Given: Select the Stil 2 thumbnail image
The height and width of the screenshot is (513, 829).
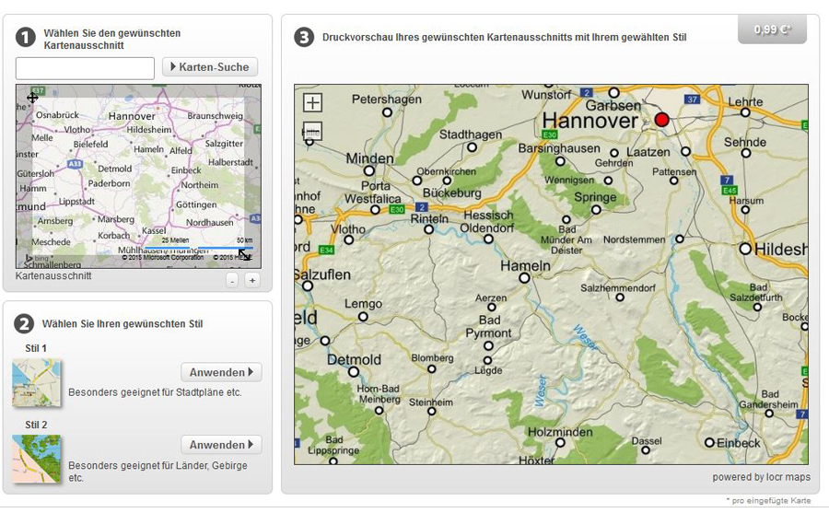Looking at the screenshot, I should (x=36, y=459).
